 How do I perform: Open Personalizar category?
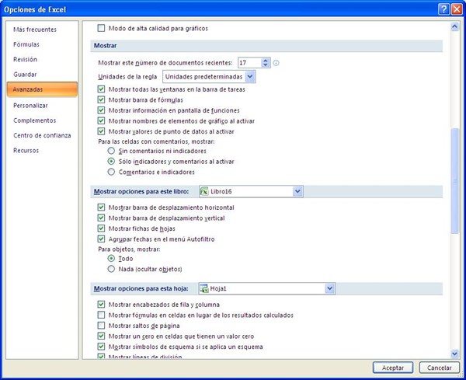[x=30, y=106]
